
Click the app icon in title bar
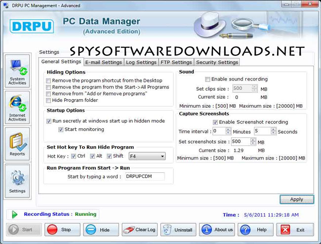pyautogui.click(x=6, y=5)
